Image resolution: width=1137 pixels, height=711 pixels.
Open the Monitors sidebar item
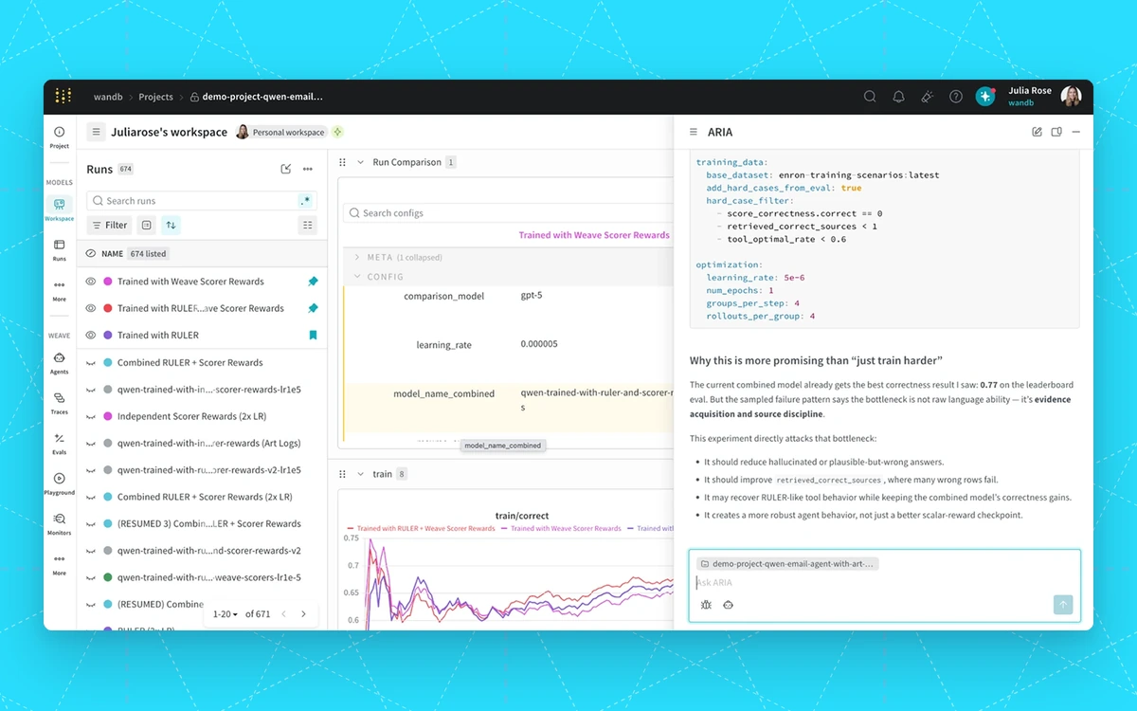tap(59, 524)
